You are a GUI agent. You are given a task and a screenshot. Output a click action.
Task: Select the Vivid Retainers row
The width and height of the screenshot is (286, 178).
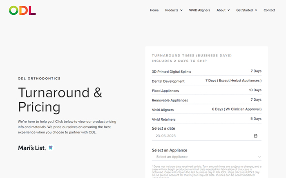pyautogui.click(x=206, y=119)
